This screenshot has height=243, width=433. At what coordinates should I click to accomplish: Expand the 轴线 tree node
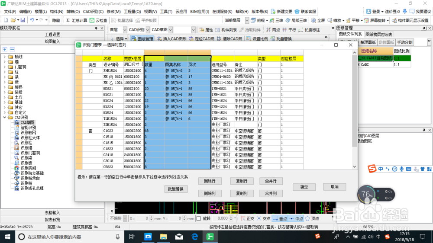point(4,57)
